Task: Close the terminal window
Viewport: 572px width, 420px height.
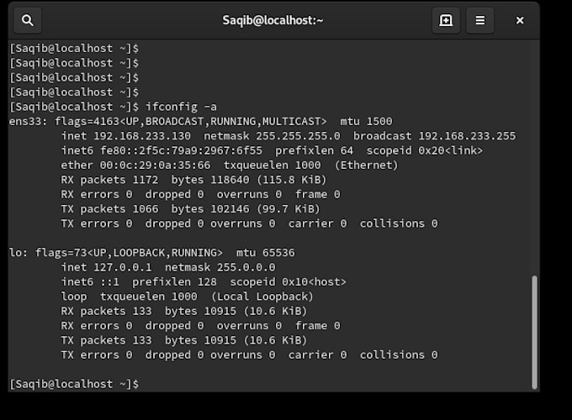Action: 520,20
